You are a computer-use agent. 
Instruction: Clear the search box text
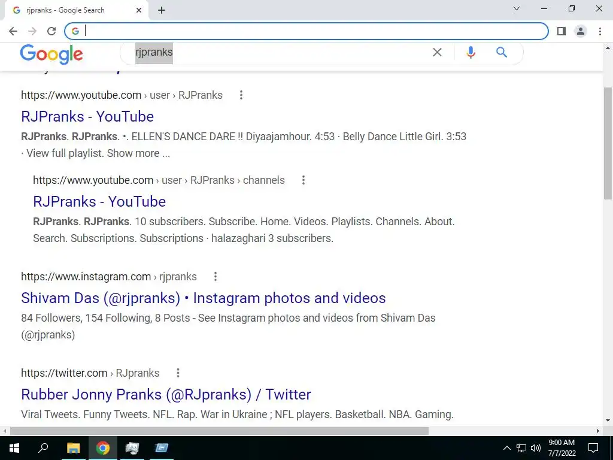tap(437, 52)
